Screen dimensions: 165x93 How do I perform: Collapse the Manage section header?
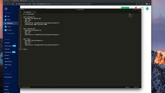click(x=7, y=39)
